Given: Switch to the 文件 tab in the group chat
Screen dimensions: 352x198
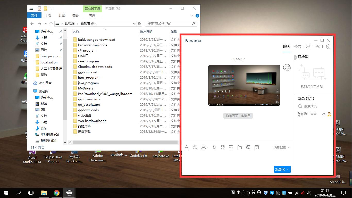Looking at the screenshot, I should pyautogui.click(x=308, y=47).
